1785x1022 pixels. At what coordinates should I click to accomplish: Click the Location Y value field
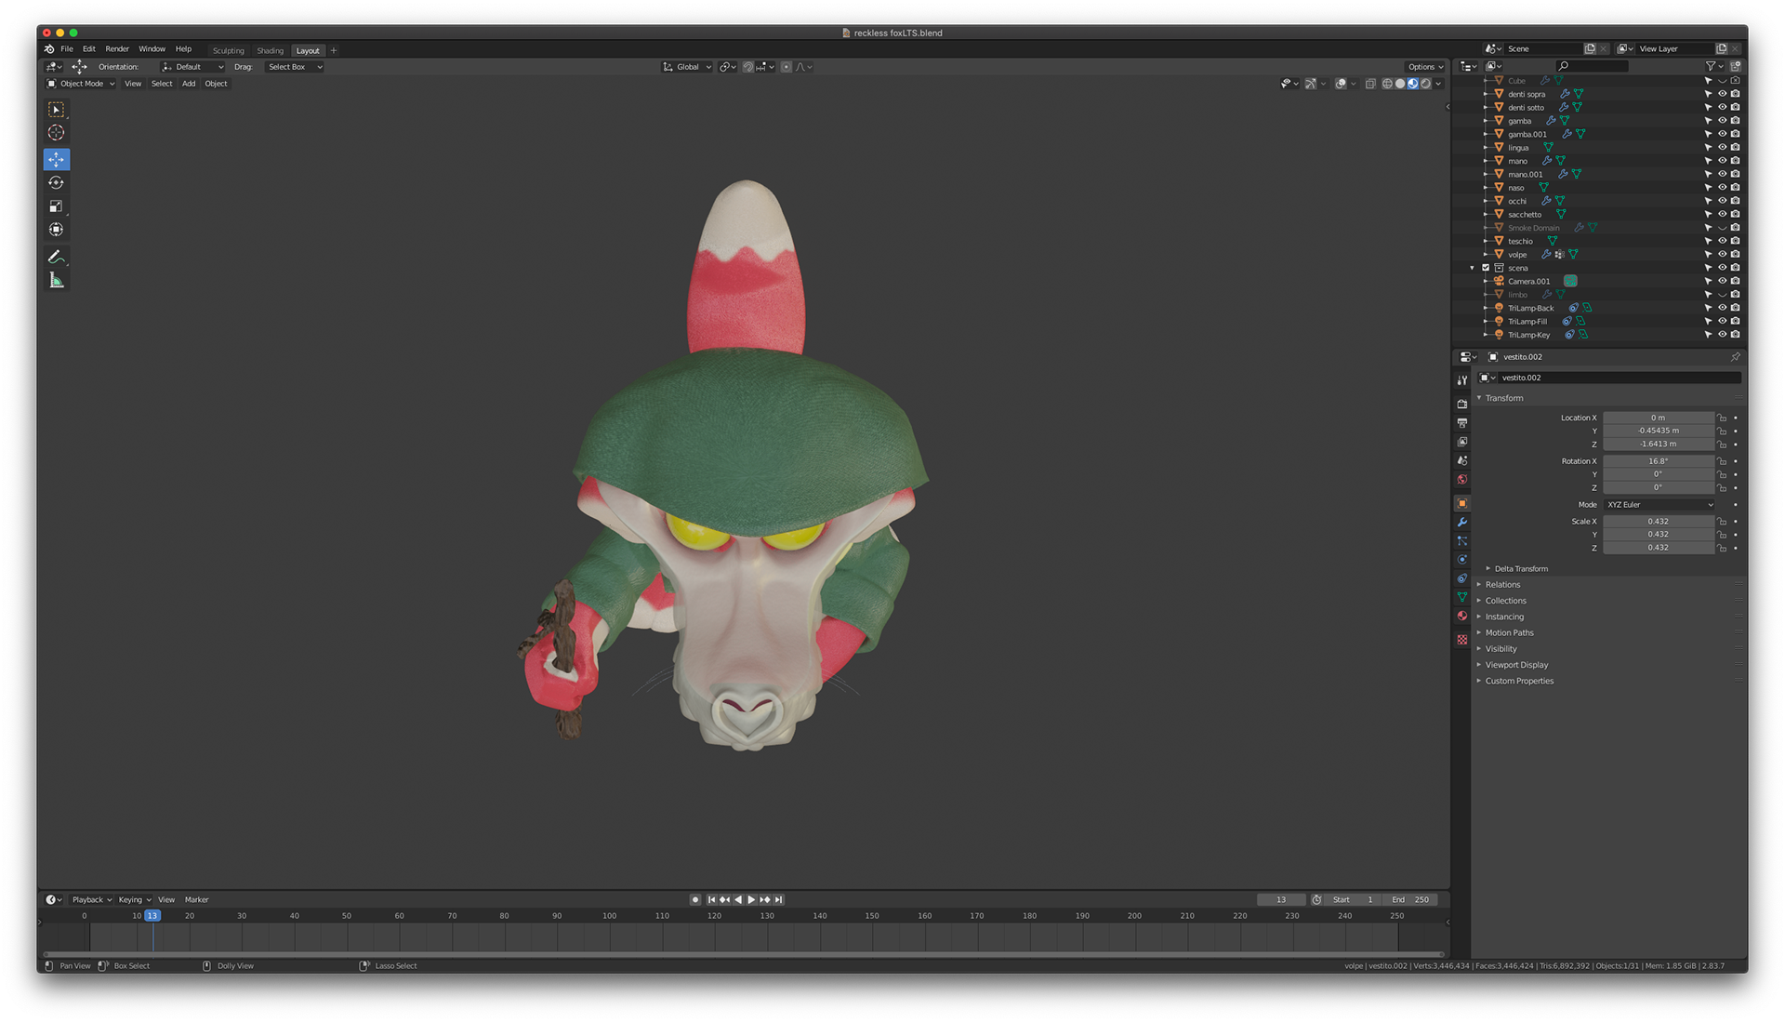(1658, 431)
